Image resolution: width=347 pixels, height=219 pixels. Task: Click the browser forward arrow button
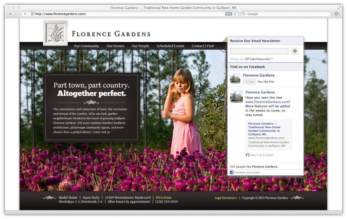tap(16, 14)
